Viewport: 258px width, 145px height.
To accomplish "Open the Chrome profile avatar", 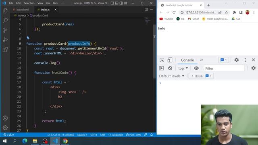I will pos(247,12).
